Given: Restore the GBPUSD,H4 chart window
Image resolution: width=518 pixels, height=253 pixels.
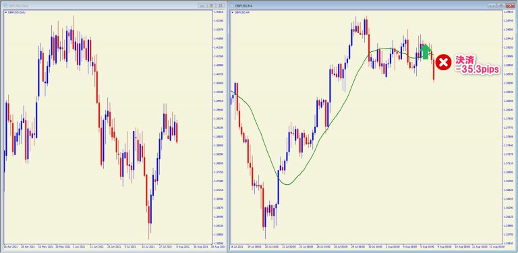Looking at the screenshot, I should (501, 5).
